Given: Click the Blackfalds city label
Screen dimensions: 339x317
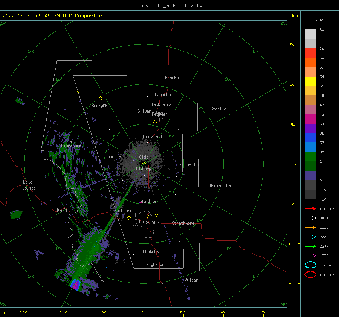Looking at the screenshot, I should pos(160,104).
